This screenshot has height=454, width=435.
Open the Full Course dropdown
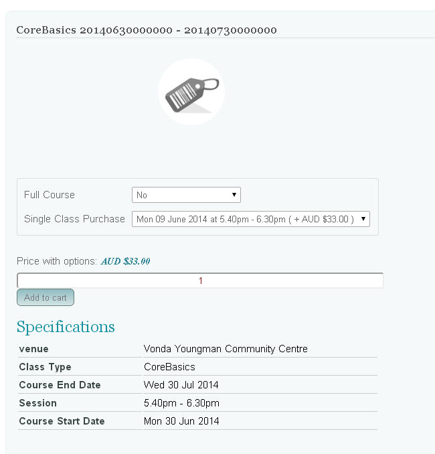click(x=186, y=195)
